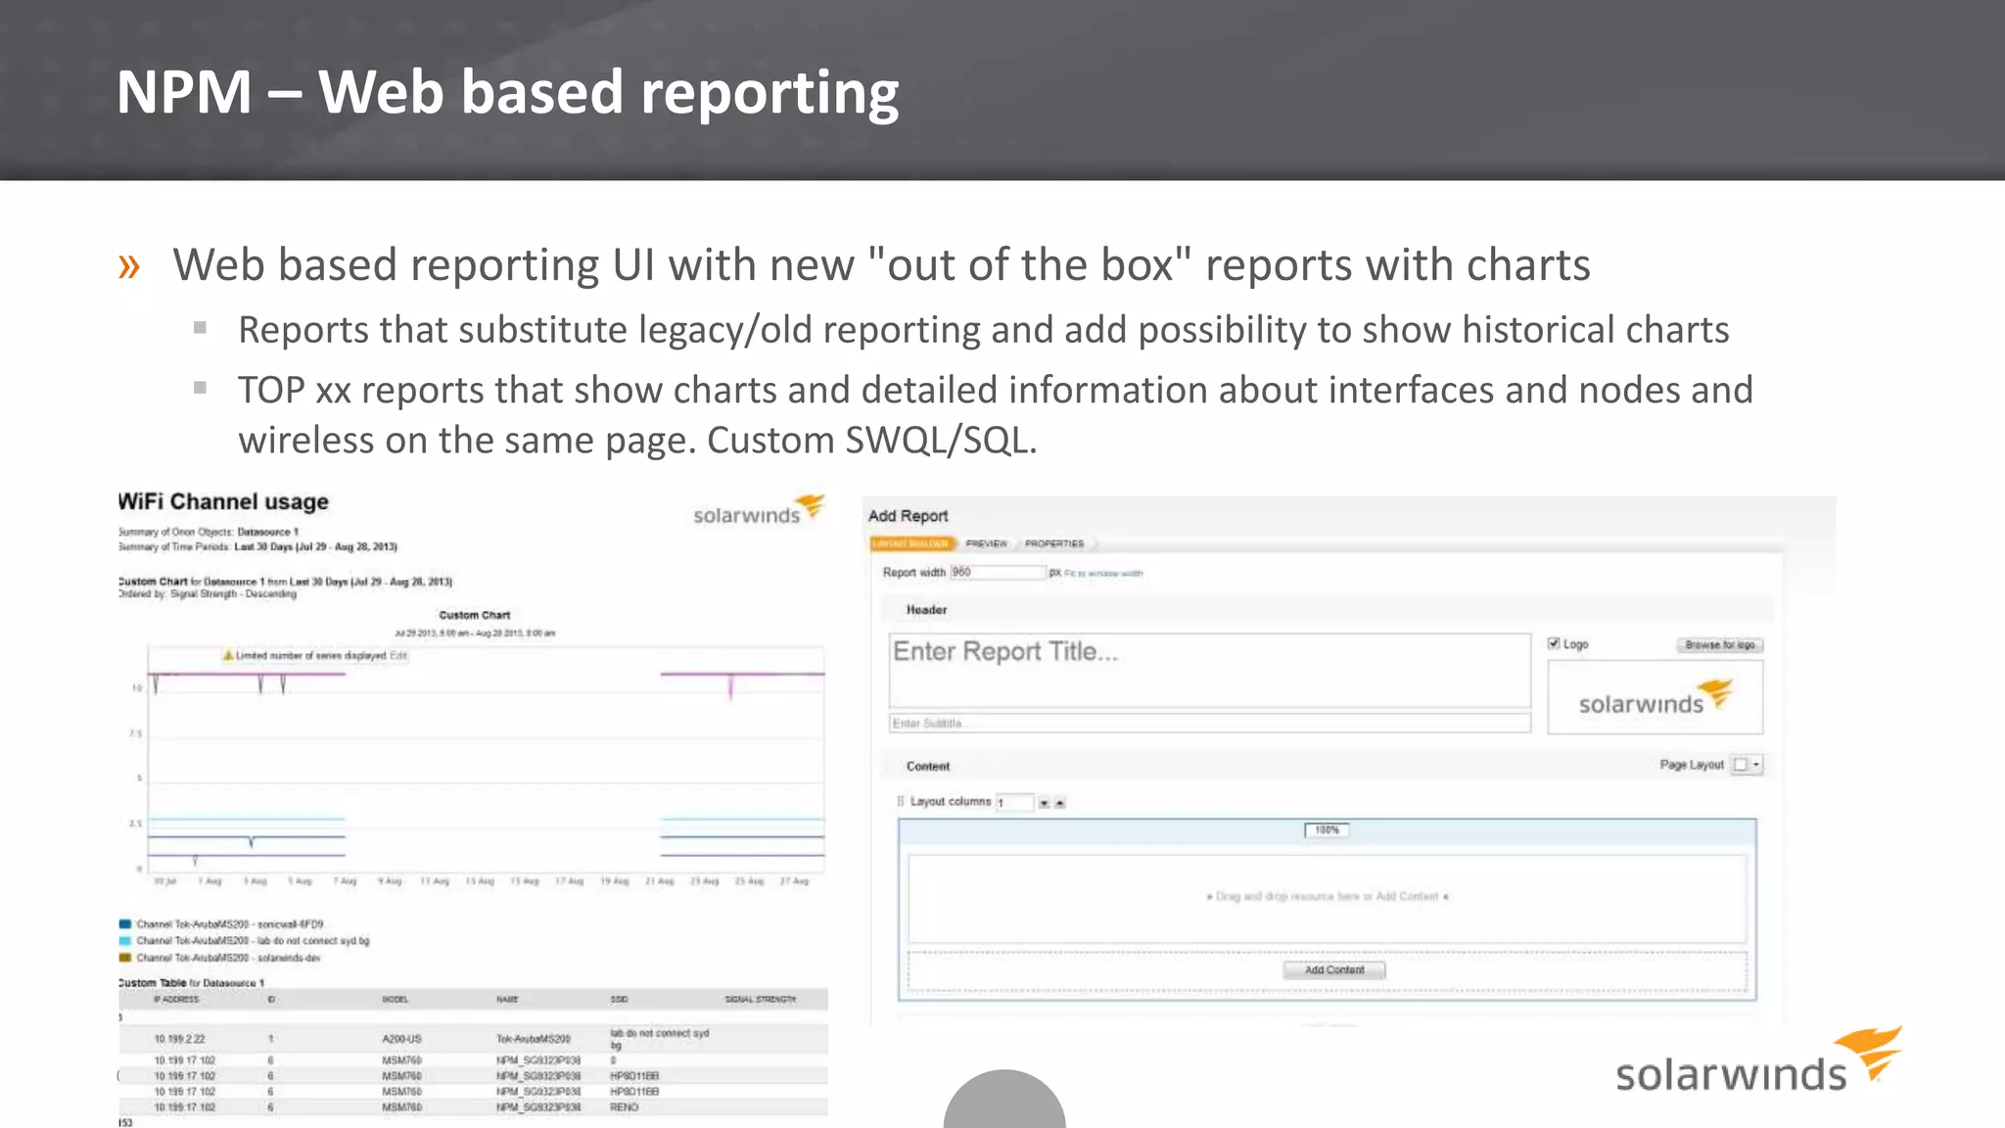Click the 'Enter Subtitle' field
This screenshot has height=1128, width=2005.
(x=1209, y=723)
